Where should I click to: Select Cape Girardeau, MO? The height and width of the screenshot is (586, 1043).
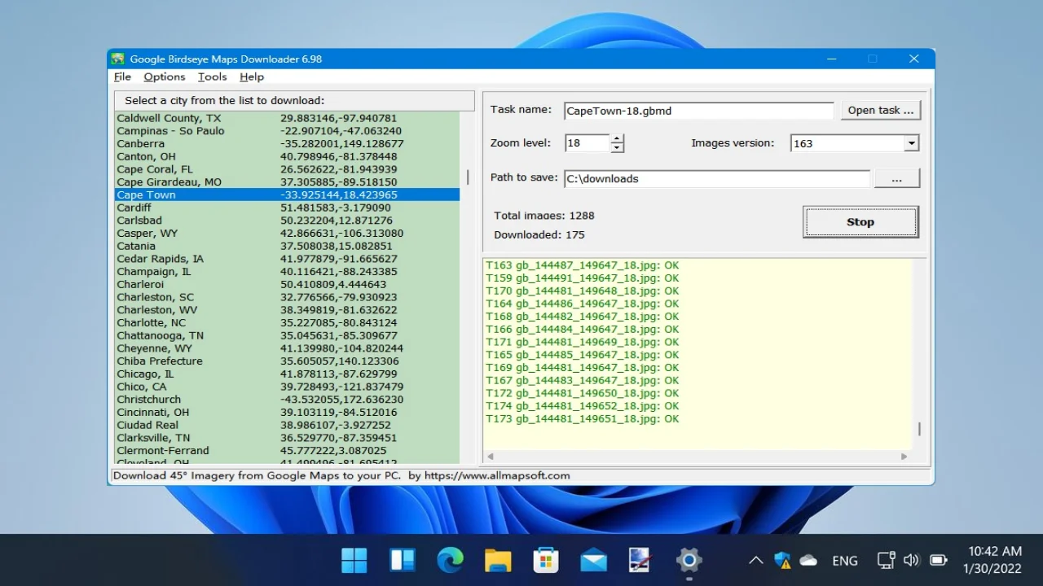287,182
